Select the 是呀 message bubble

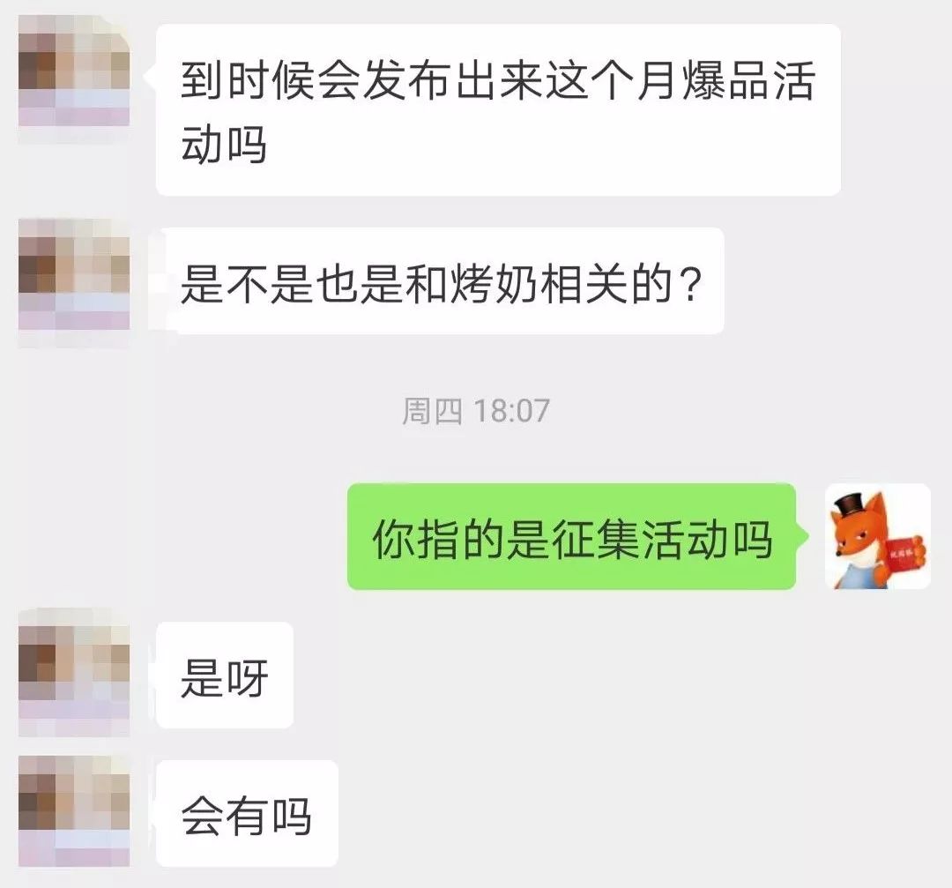pos(225,675)
